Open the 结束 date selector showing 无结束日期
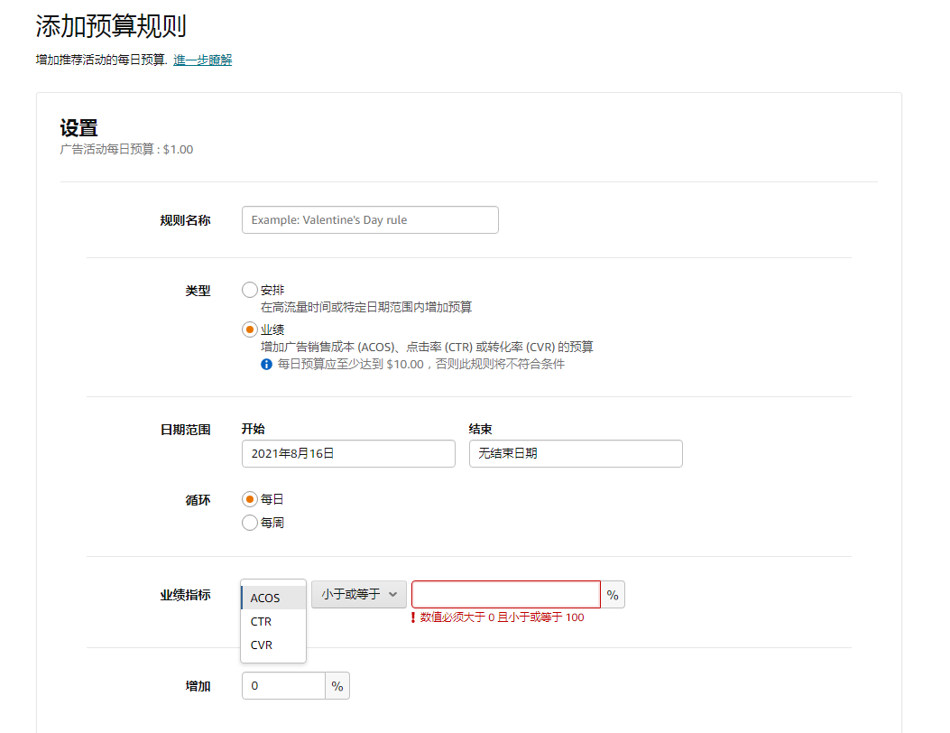Image resolution: width=950 pixels, height=733 pixels. point(575,453)
